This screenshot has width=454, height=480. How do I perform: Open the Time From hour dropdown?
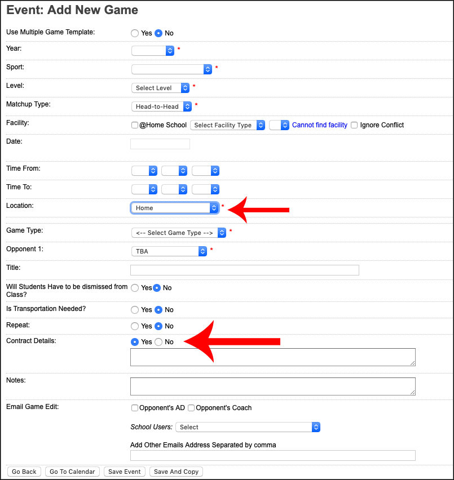pos(144,171)
